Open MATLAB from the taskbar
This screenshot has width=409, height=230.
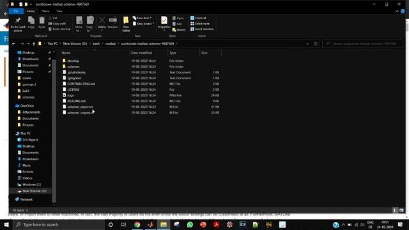coord(150,224)
